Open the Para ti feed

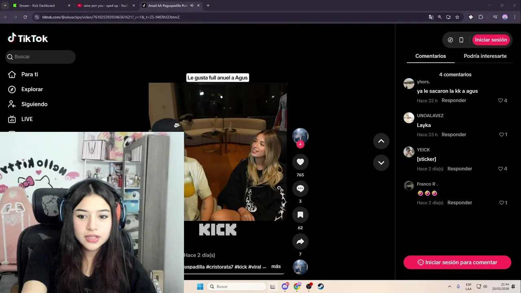(x=29, y=74)
